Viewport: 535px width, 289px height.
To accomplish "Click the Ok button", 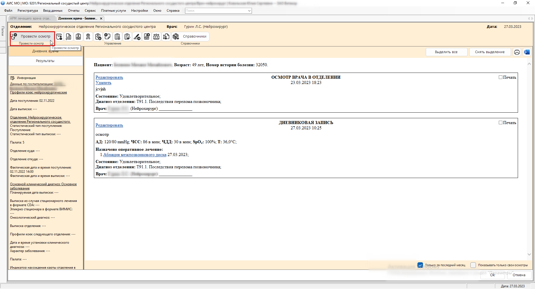I will [492, 275].
